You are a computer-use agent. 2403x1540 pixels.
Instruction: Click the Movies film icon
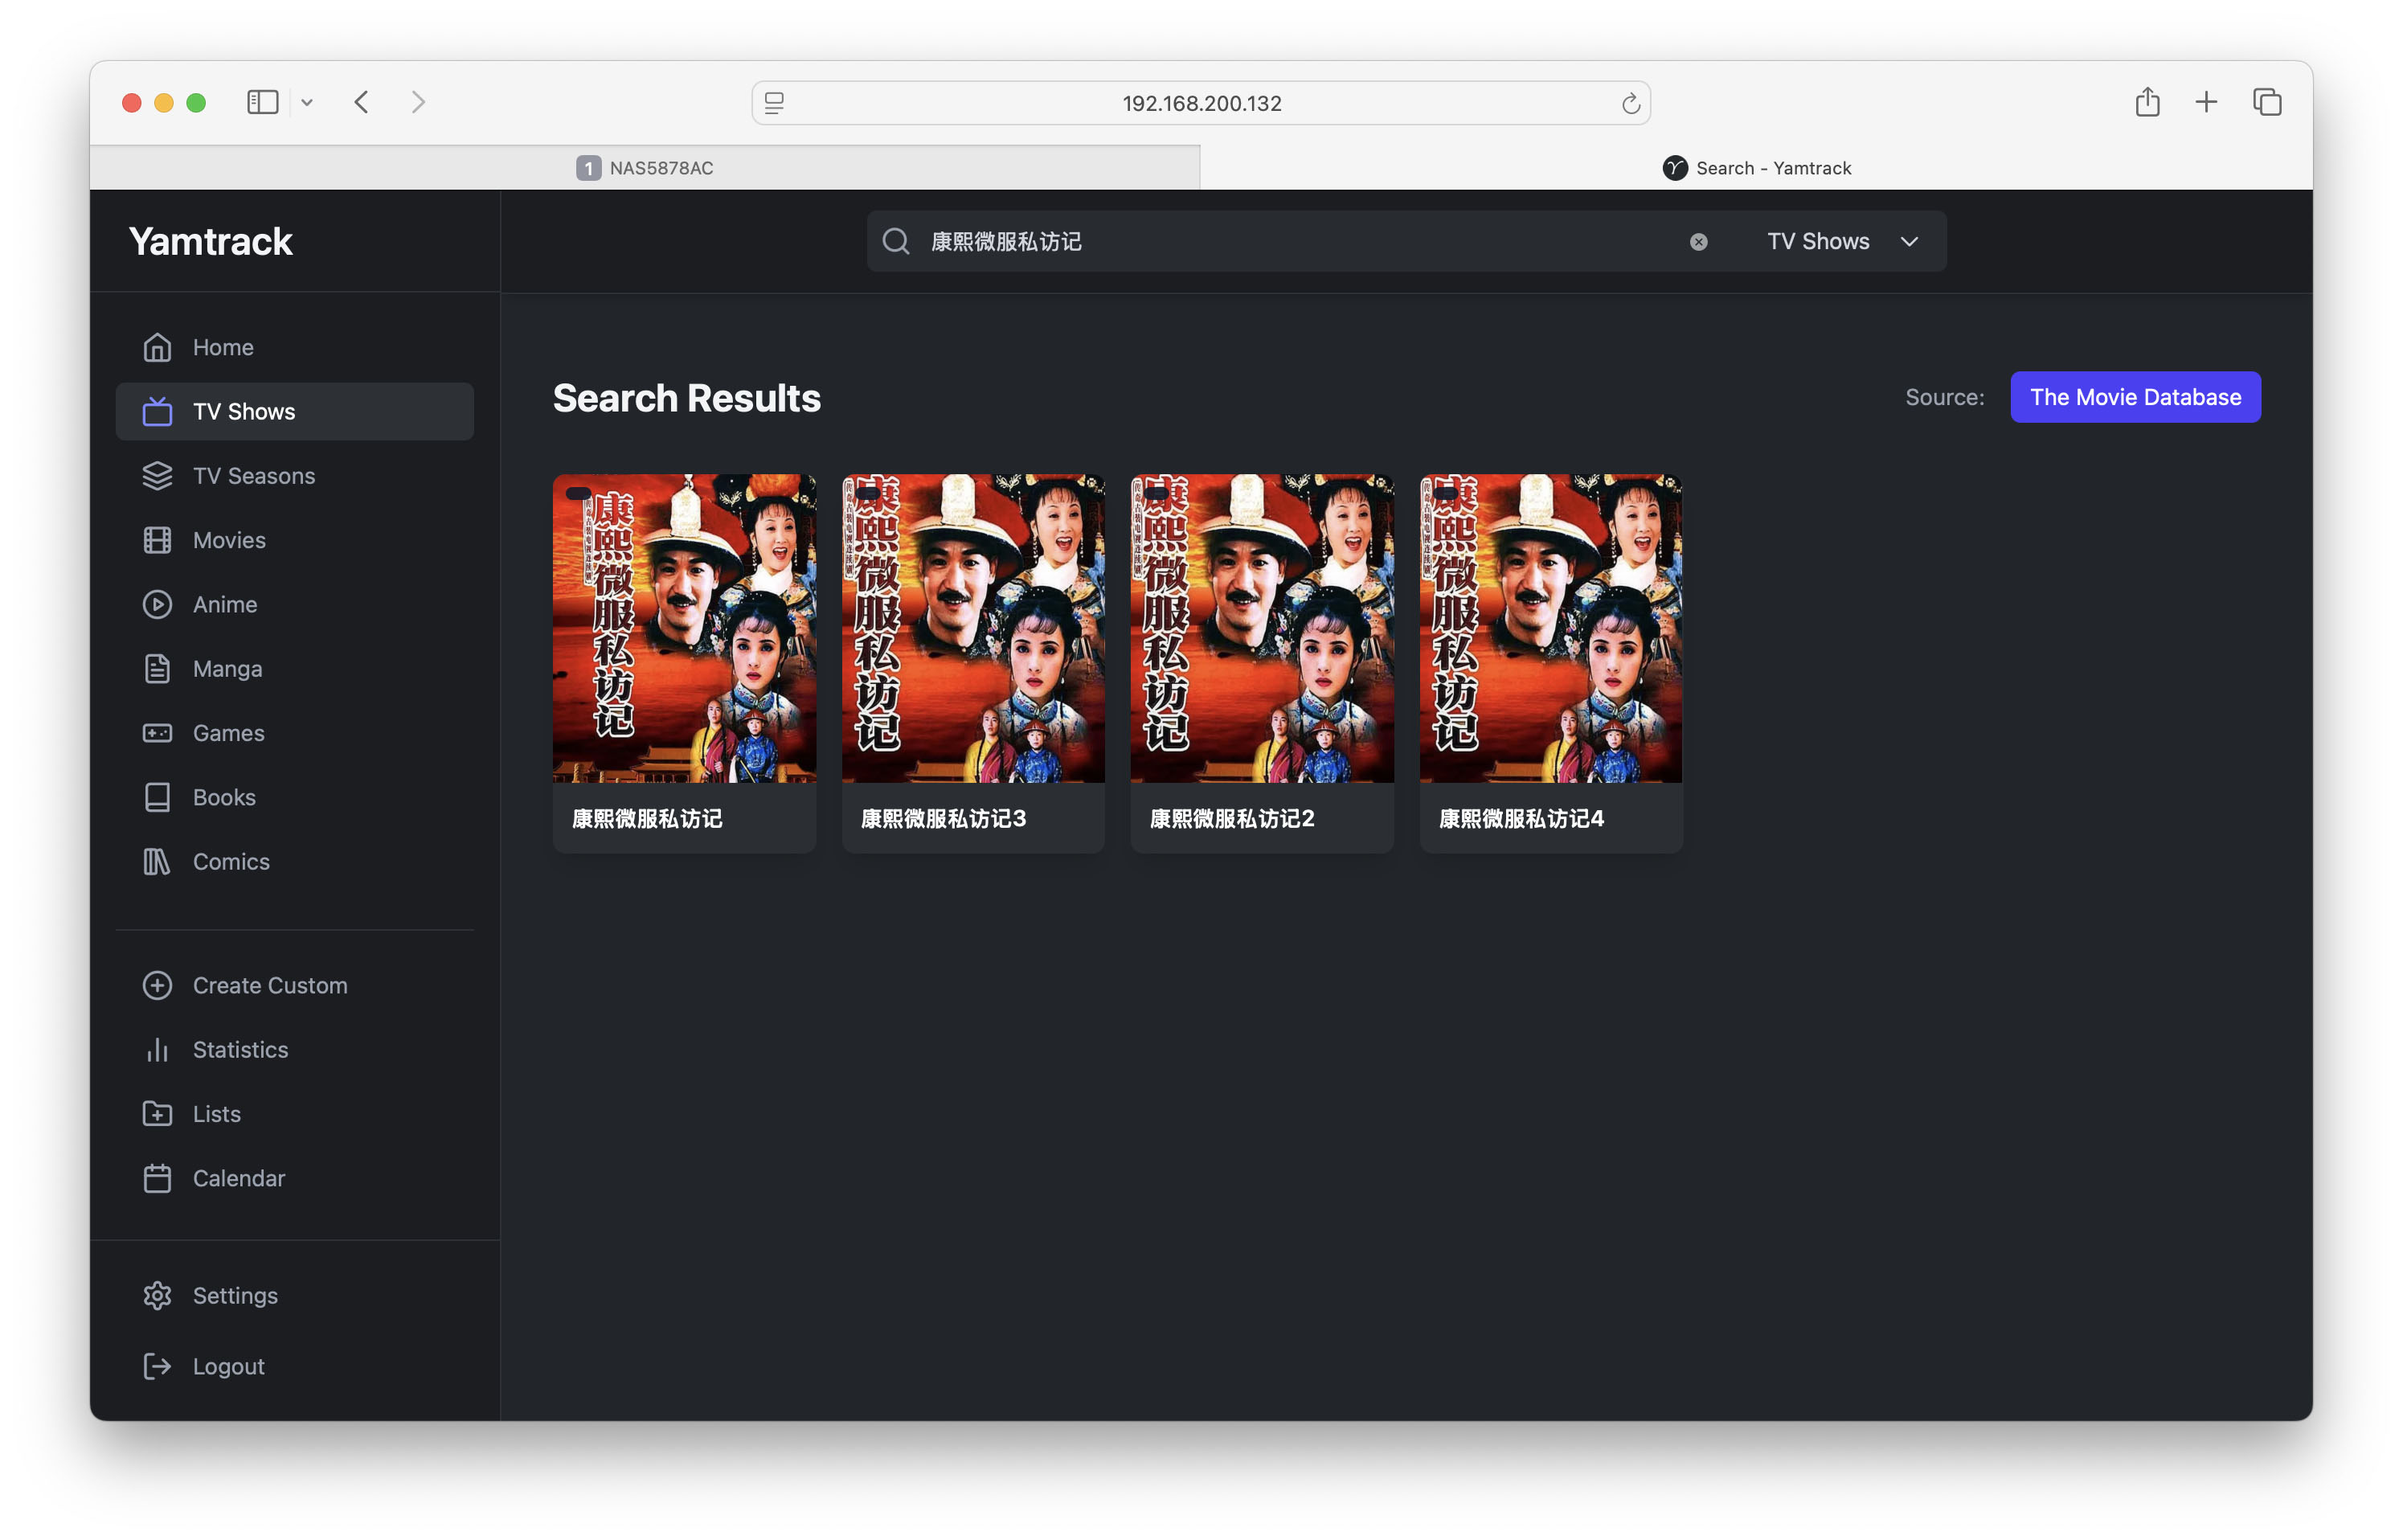tap(157, 540)
